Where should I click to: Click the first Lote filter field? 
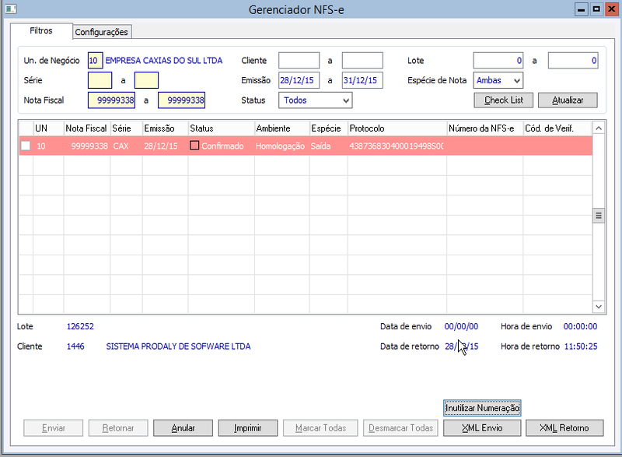click(x=498, y=61)
